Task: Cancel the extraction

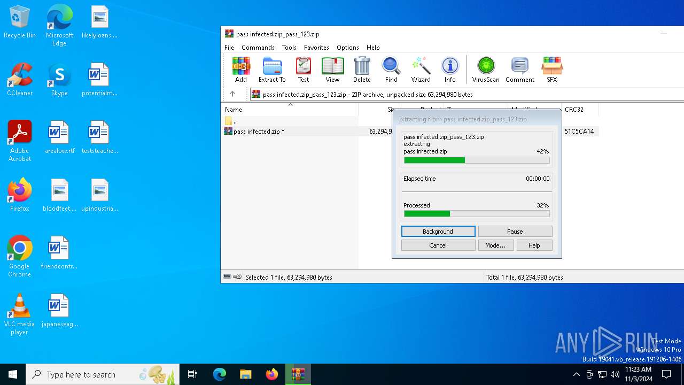Action: 438,245
